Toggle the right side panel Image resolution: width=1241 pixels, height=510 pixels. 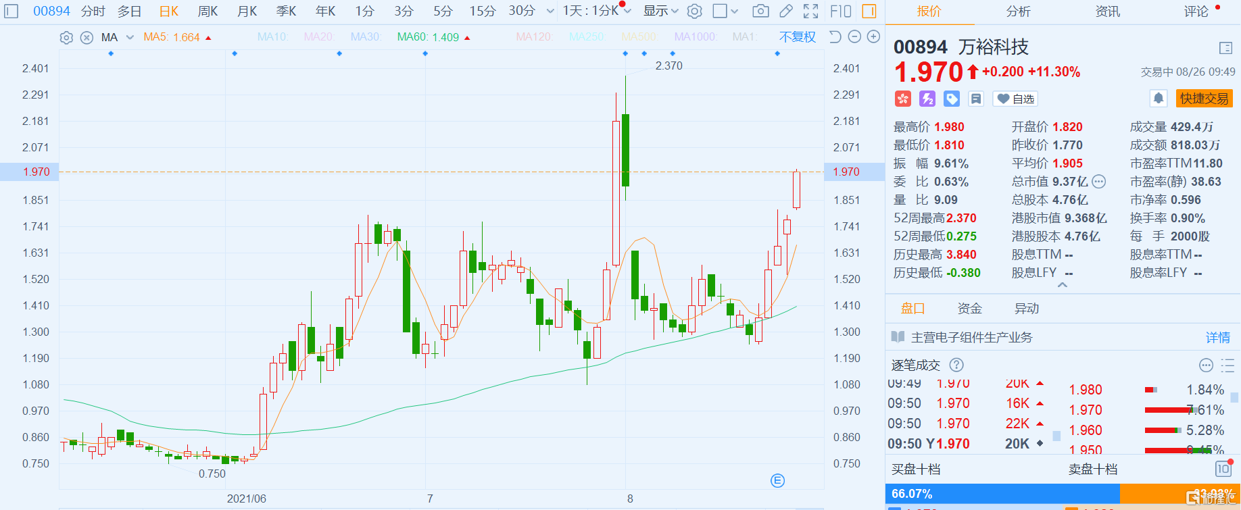click(x=869, y=11)
